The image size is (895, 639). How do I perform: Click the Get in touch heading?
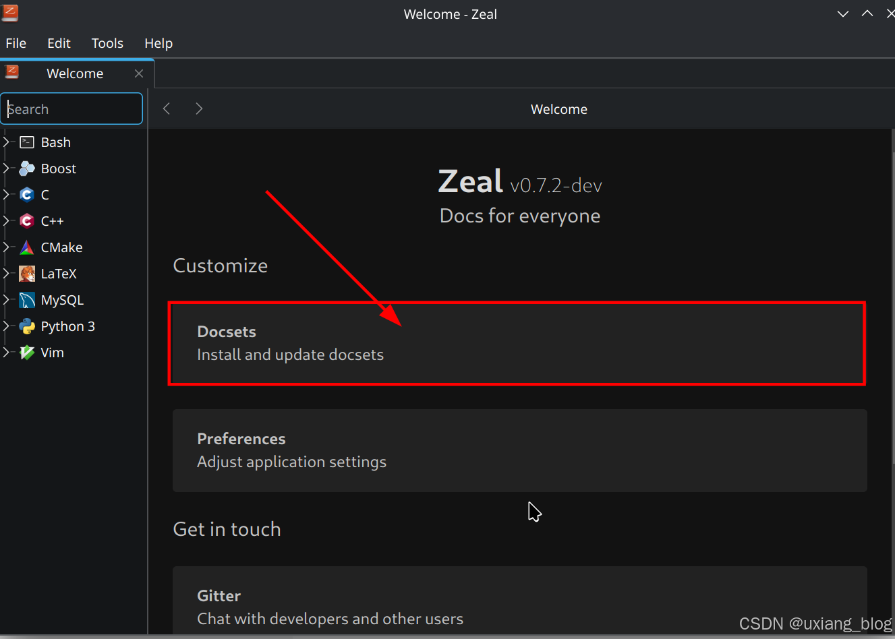227,529
